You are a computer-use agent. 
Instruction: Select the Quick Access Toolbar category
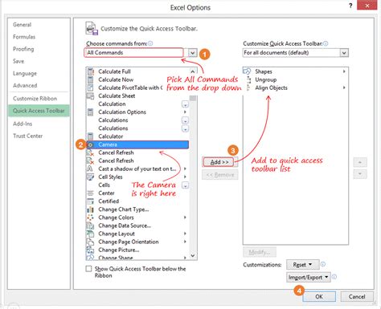(x=39, y=111)
